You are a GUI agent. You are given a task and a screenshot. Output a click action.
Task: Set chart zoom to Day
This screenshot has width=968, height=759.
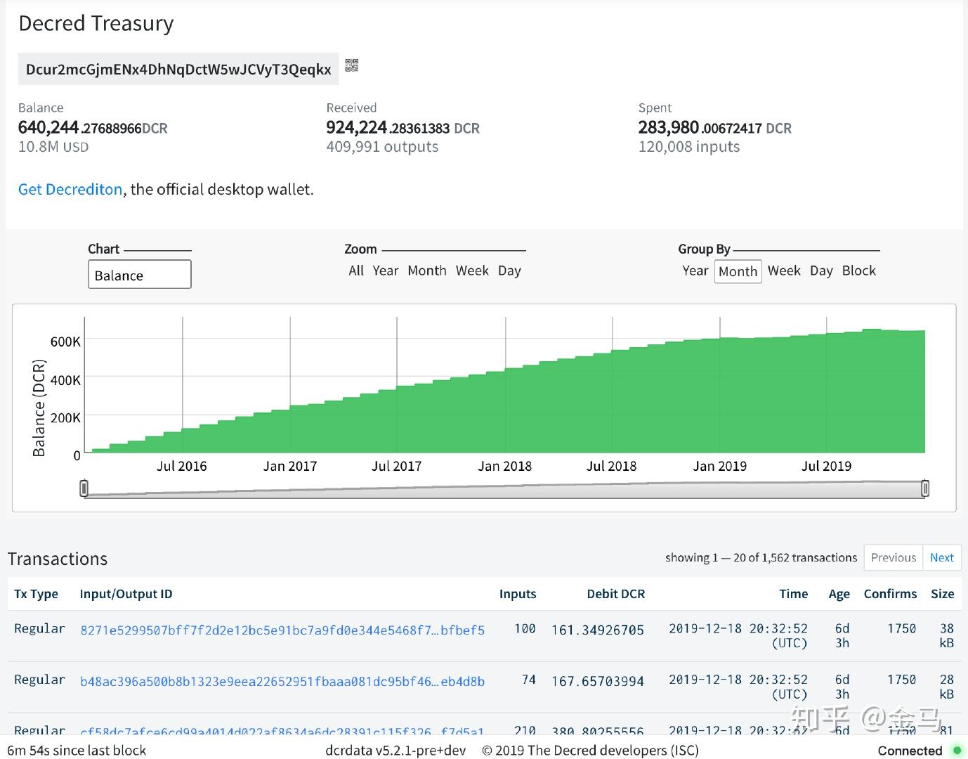click(x=509, y=271)
